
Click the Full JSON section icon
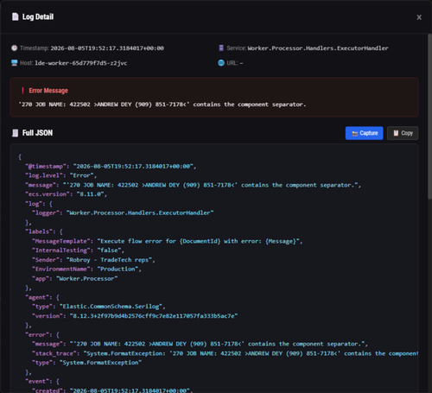coord(16,133)
